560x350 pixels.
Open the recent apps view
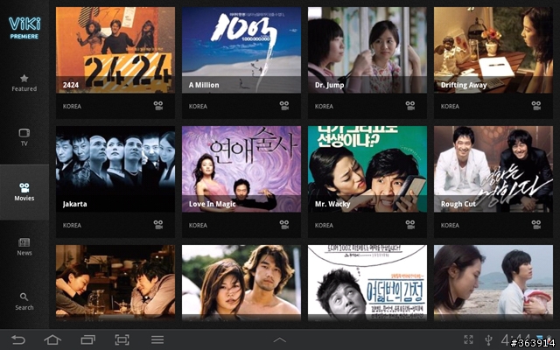[87, 339]
